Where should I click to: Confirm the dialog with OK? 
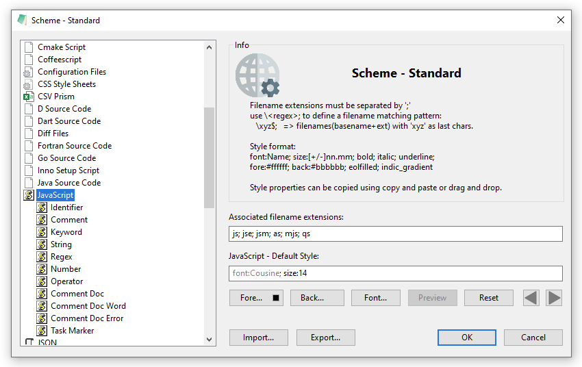(467, 338)
